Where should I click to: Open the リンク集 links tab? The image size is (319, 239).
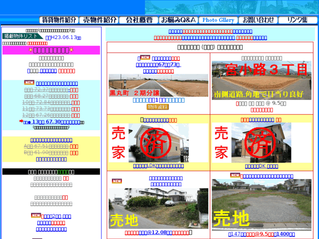tap(297, 20)
